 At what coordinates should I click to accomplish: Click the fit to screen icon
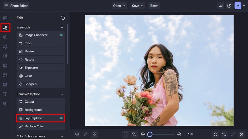125,134
